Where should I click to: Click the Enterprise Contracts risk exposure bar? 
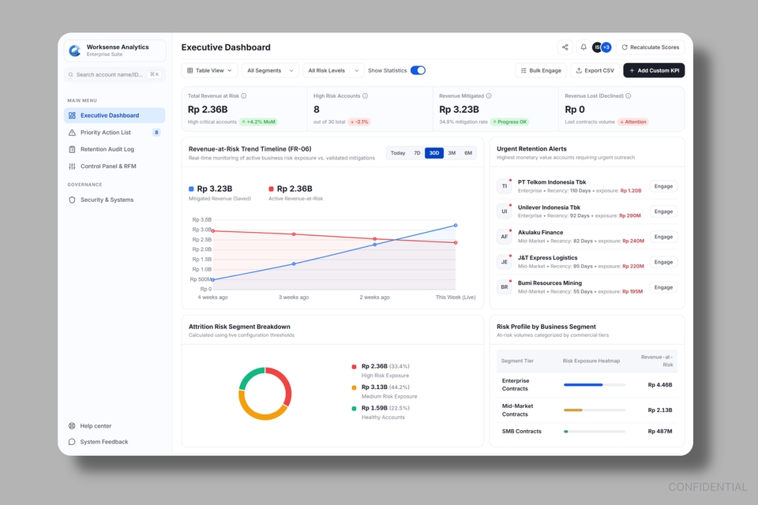594,385
